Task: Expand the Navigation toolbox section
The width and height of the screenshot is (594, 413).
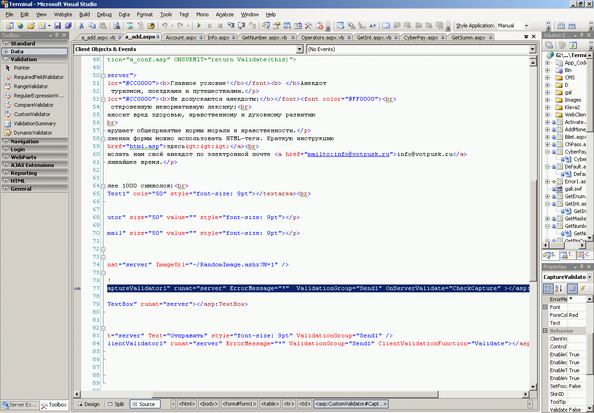Action: point(6,142)
